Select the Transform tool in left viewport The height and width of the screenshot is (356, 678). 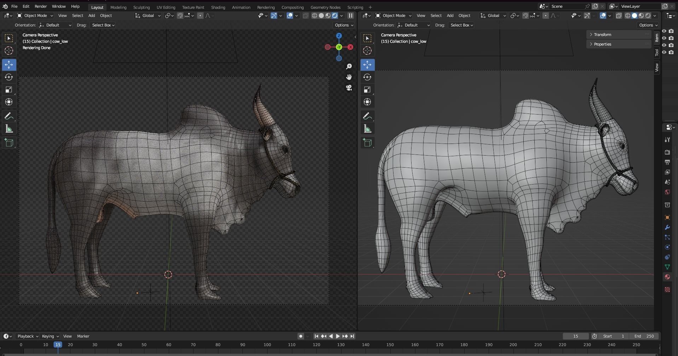9,102
